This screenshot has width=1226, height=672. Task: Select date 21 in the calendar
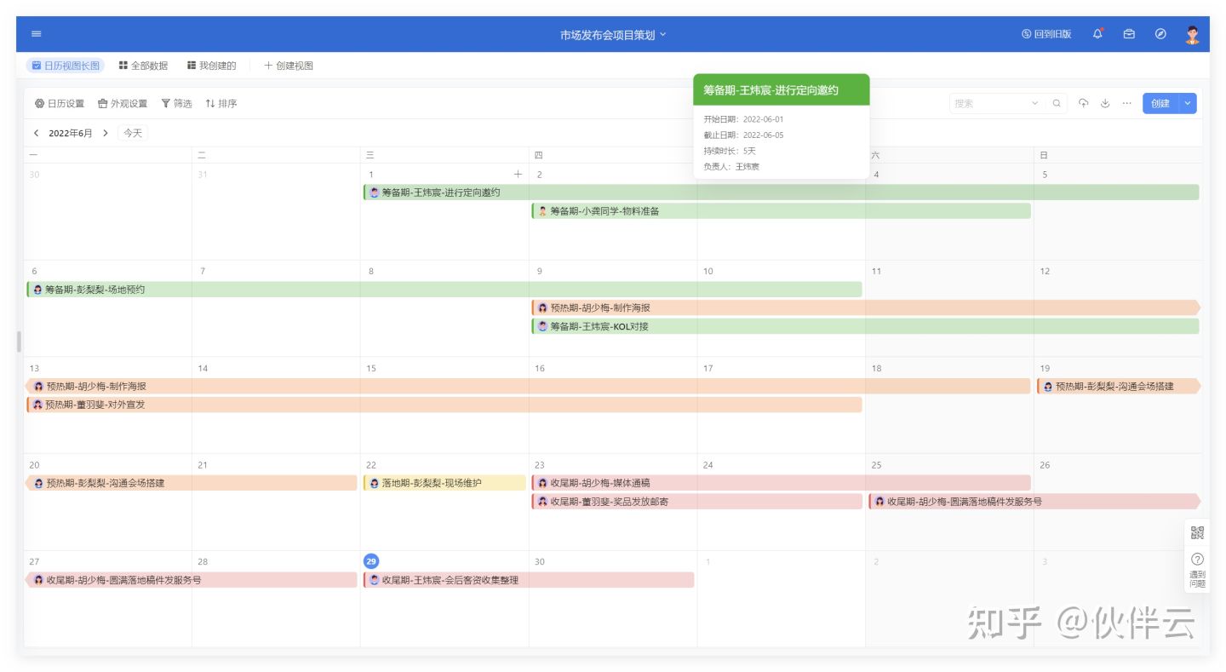(x=203, y=465)
